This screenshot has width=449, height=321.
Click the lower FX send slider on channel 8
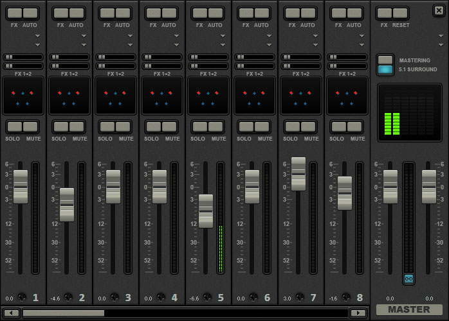(347, 66)
